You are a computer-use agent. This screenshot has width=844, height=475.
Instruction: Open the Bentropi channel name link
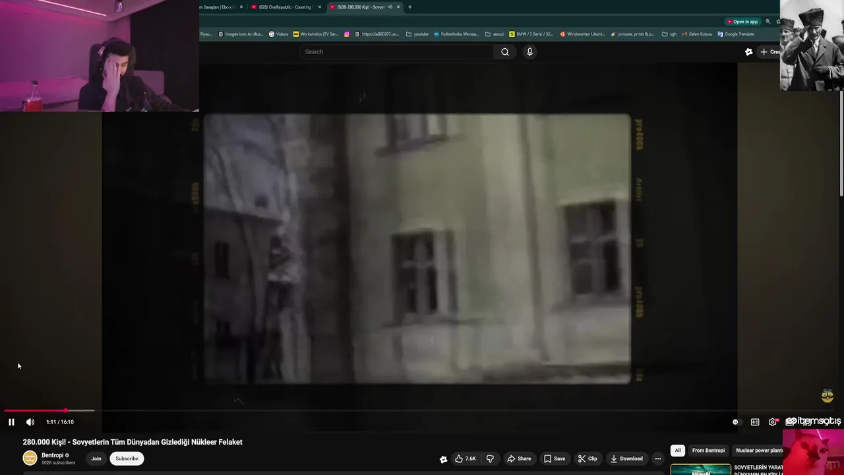pos(53,455)
